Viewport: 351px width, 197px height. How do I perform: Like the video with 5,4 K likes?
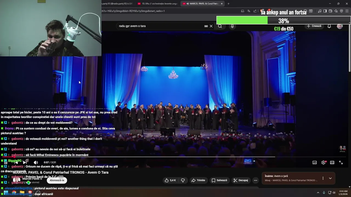point(170,180)
